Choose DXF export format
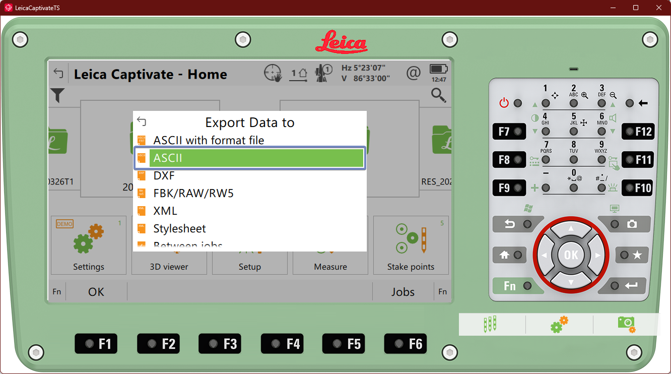This screenshot has width=671, height=374. 250,175
